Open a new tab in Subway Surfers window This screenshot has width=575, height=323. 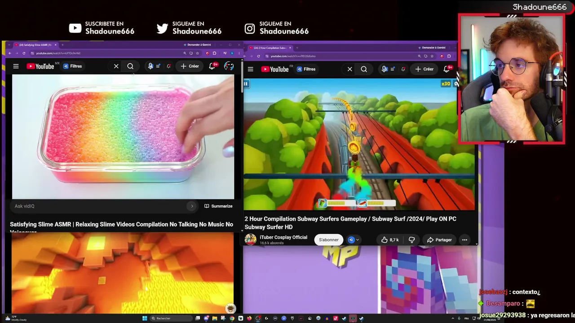tap(297, 48)
